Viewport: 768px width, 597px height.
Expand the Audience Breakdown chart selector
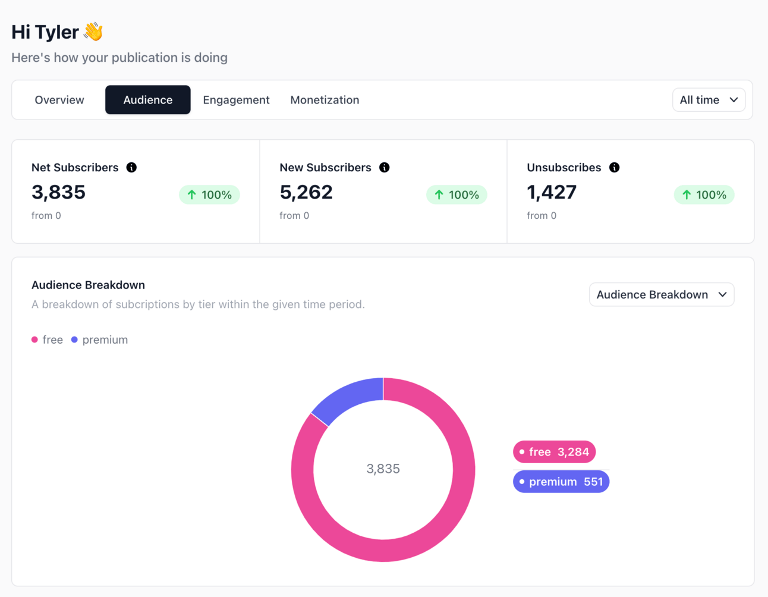pyautogui.click(x=662, y=294)
